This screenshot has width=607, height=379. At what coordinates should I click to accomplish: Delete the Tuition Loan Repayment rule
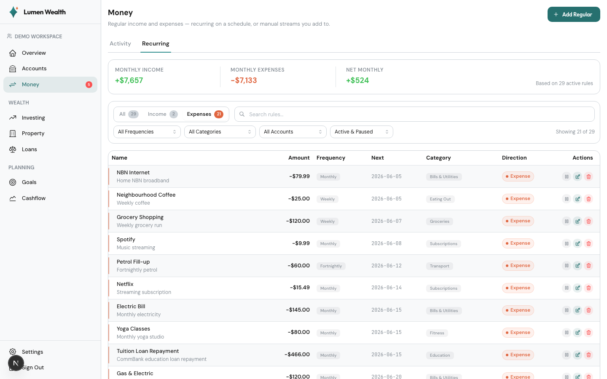(x=588, y=355)
